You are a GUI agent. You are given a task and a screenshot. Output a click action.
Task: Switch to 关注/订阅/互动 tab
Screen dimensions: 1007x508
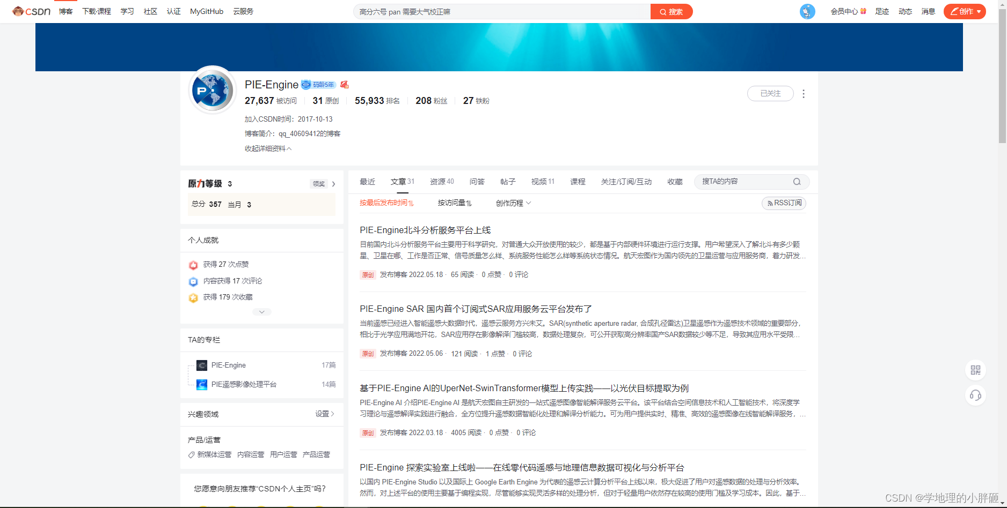coord(626,182)
